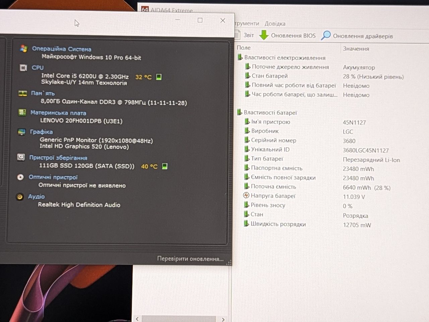The height and width of the screenshot is (322, 429).
Task: Click the icon next to Виробник
Action: point(247,130)
